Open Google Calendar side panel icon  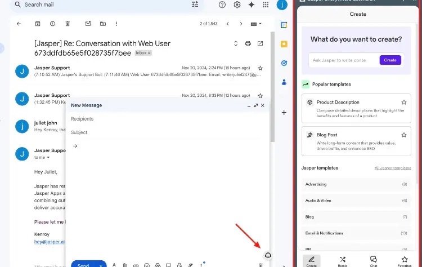pyautogui.click(x=284, y=25)
